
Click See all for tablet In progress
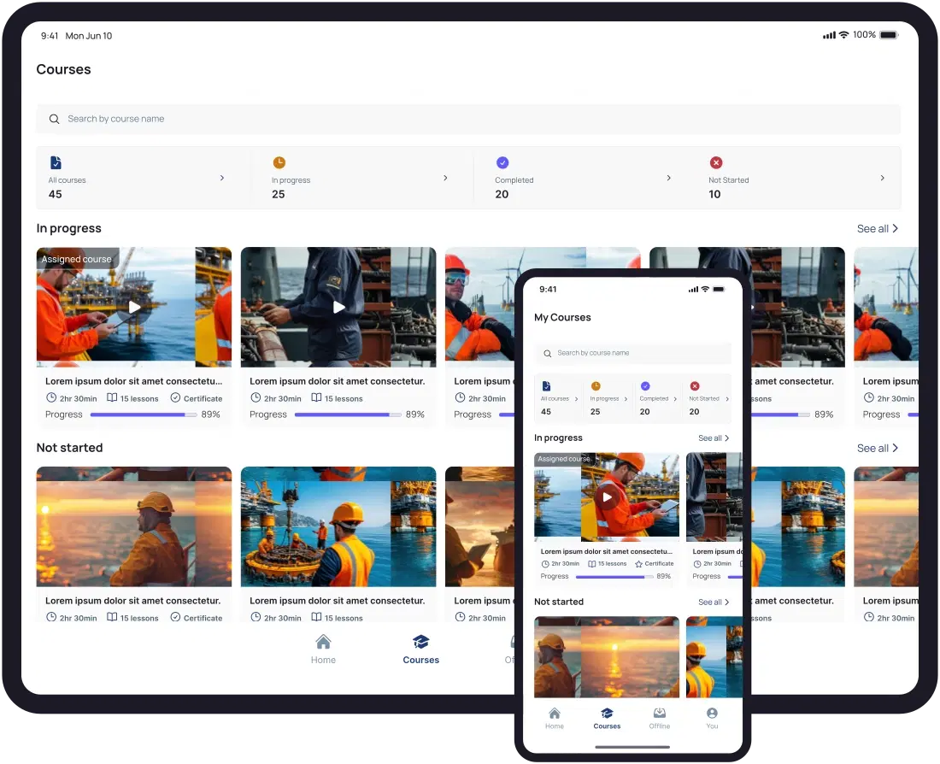coord(878,229)
